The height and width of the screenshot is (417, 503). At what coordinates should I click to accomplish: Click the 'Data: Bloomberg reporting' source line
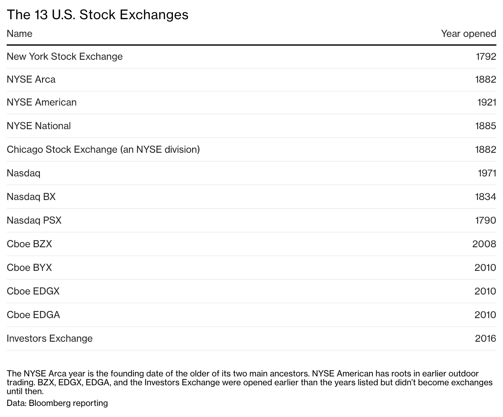[x=57, y=403]
